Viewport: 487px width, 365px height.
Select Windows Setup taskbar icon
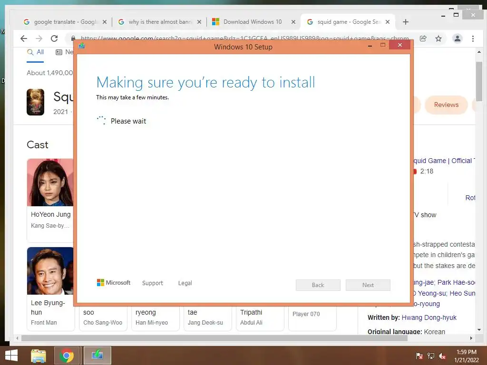(97, 355)
